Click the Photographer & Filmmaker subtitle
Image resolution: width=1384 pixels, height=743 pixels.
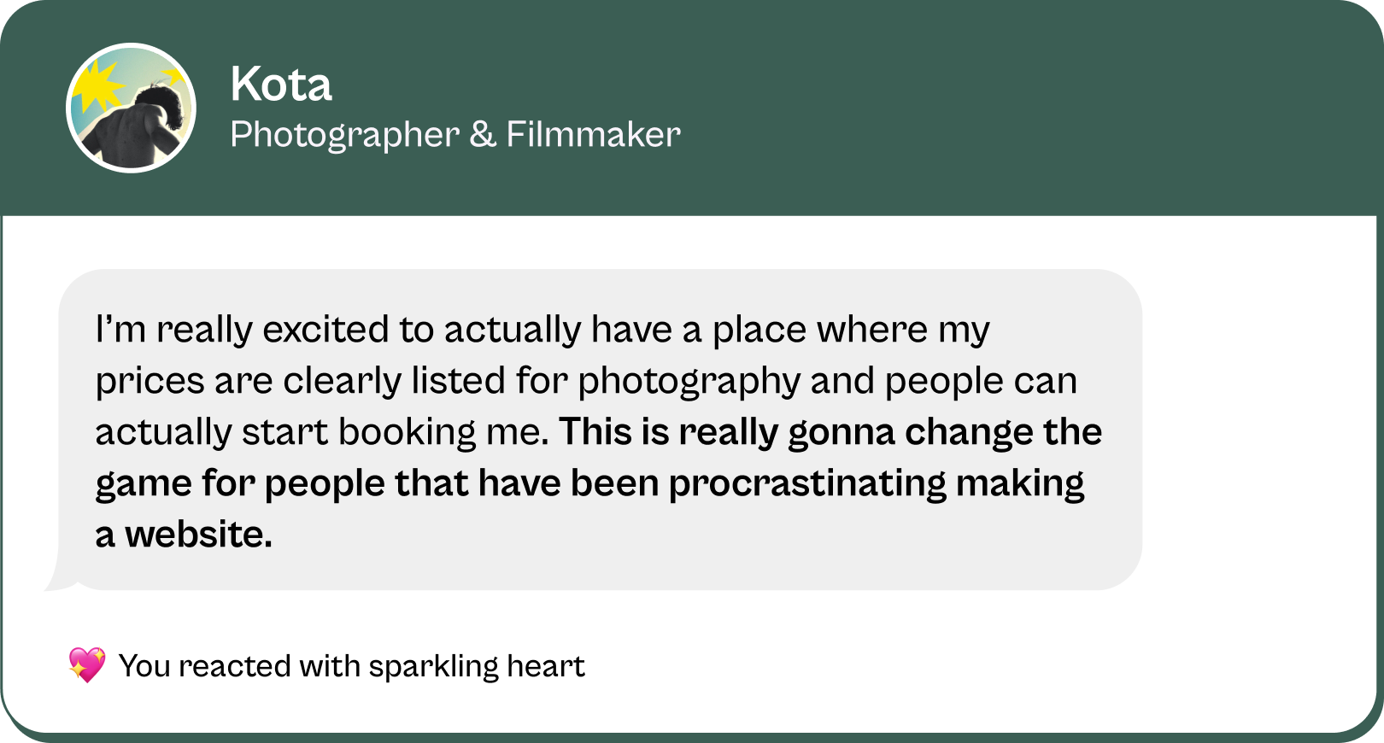click(454, 135)
